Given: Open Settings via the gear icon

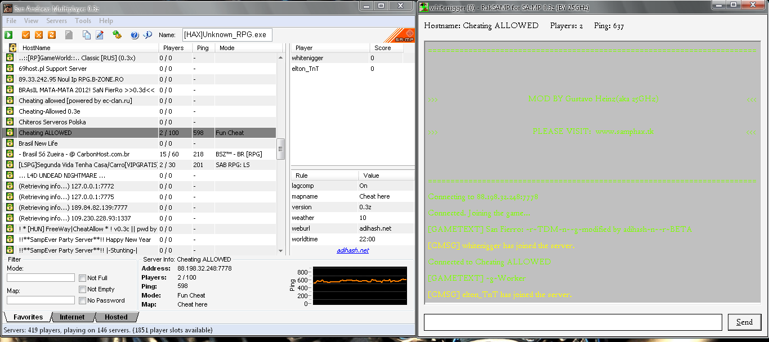Looking at the screenshot, I should 117,35.
